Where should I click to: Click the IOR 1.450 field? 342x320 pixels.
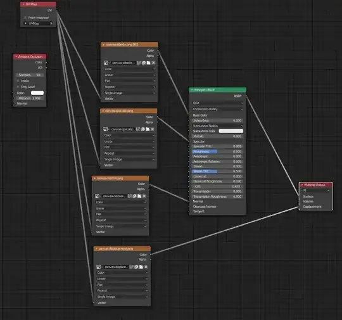(217, 186)
